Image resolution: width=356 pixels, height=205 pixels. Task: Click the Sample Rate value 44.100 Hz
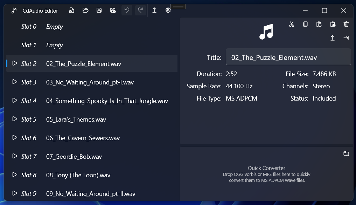tap(239, 86)
